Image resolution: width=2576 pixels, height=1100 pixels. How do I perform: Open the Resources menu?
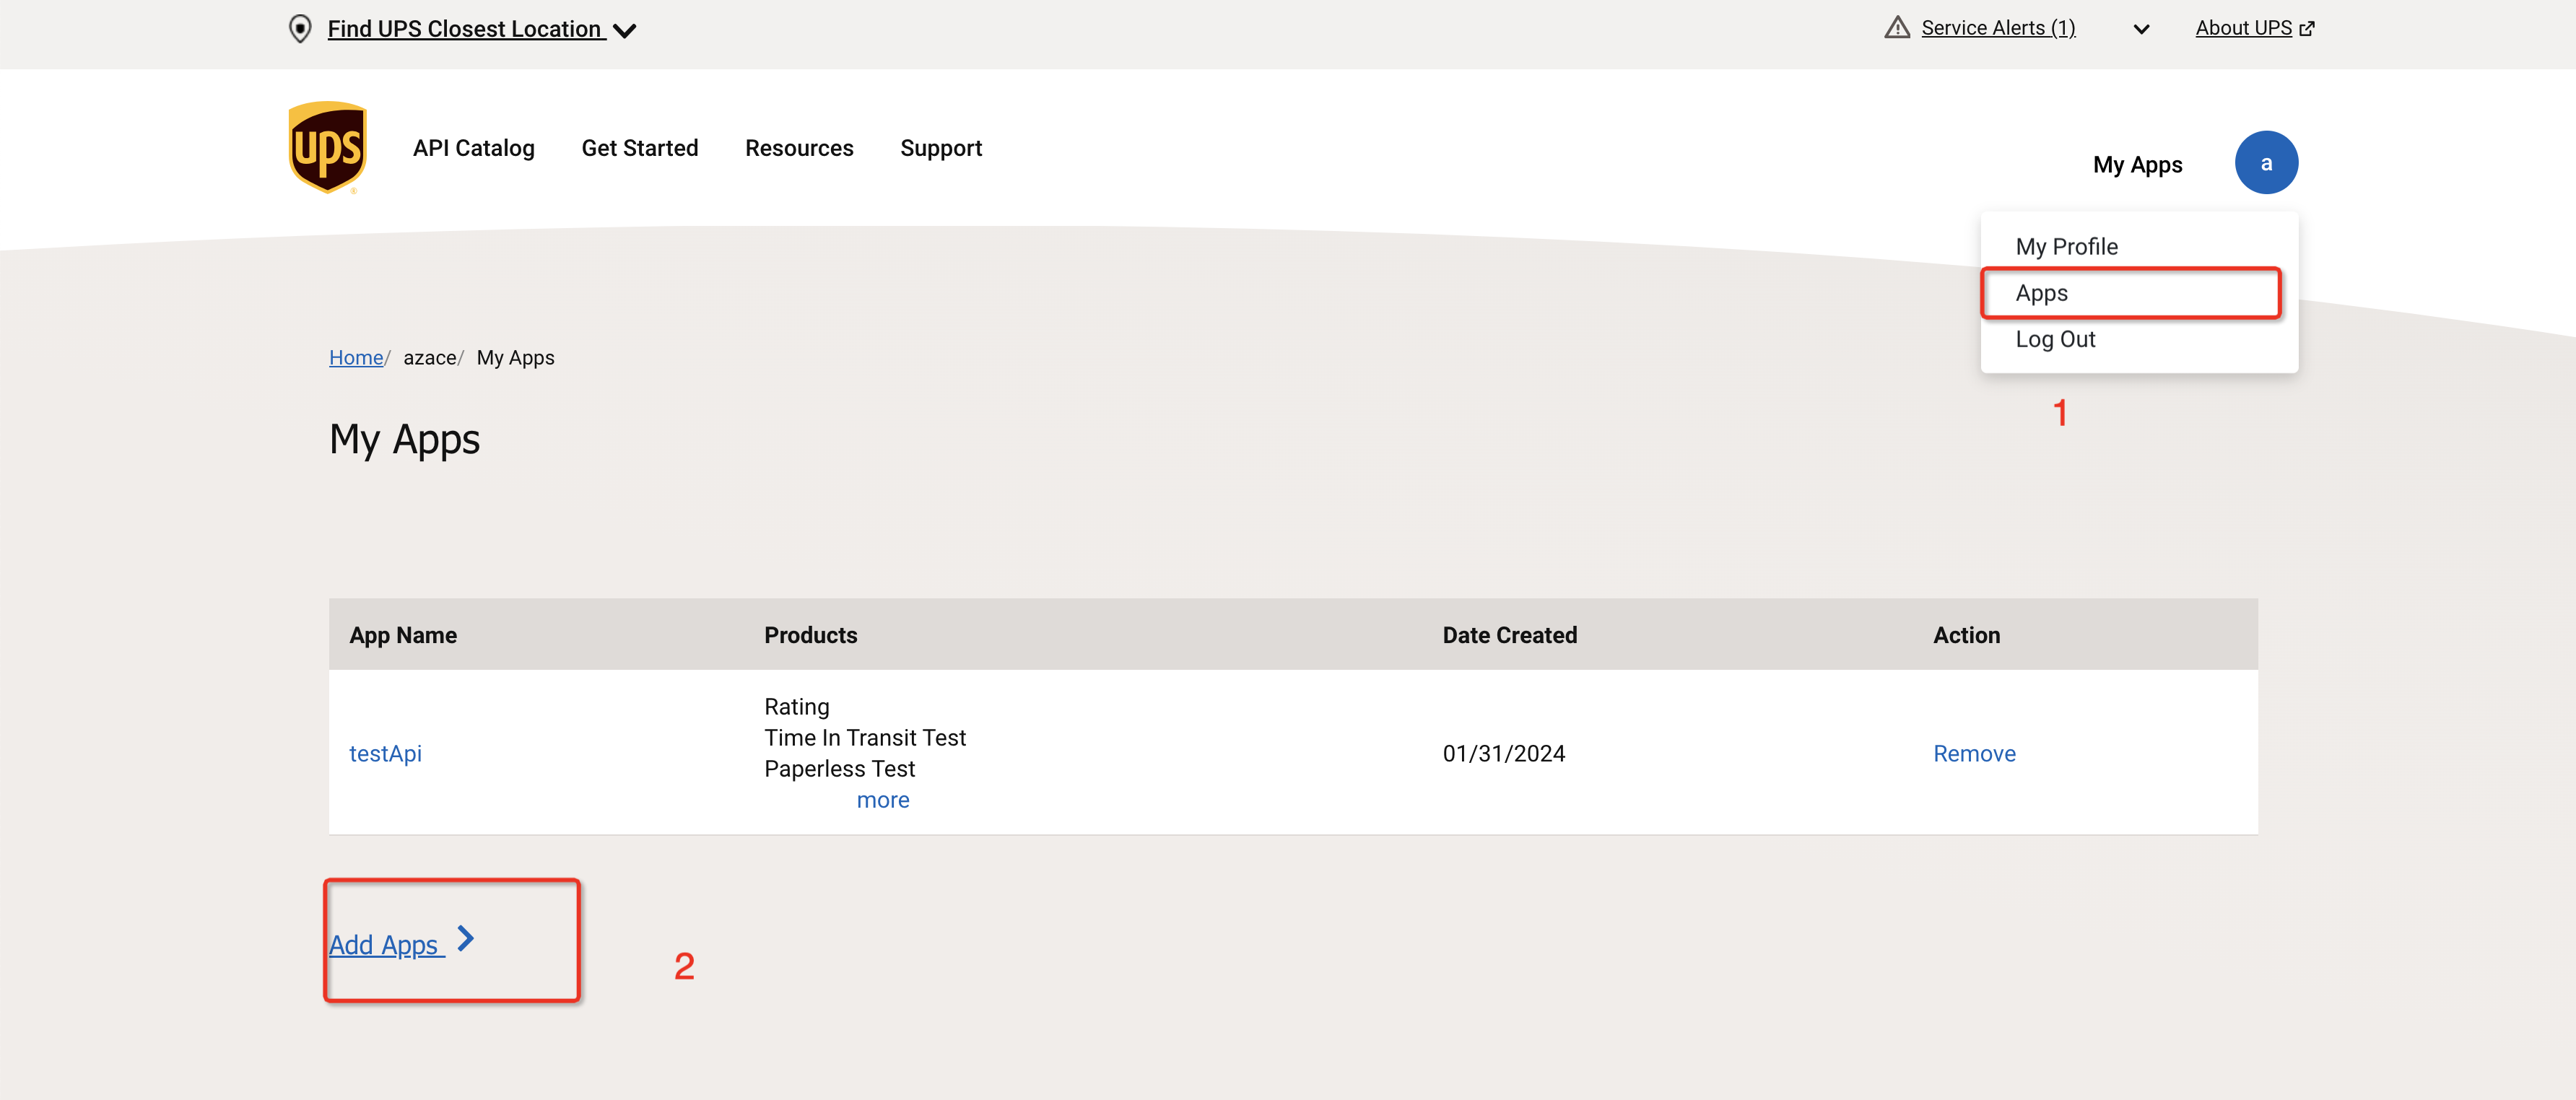point(799,148)
